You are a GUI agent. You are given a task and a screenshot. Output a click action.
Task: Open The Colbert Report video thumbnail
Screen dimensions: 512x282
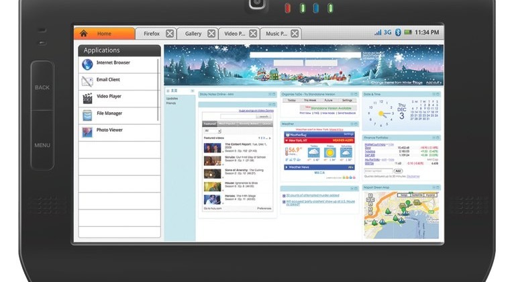212,148
